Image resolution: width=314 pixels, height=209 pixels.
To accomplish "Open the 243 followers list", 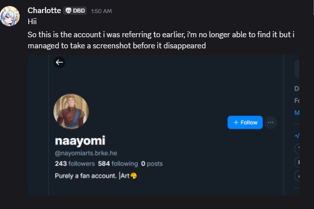I will [75, 164].
